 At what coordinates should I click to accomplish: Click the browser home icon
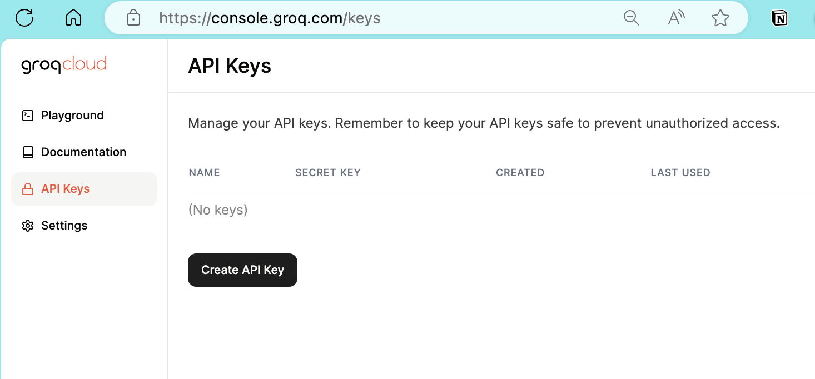73,17
